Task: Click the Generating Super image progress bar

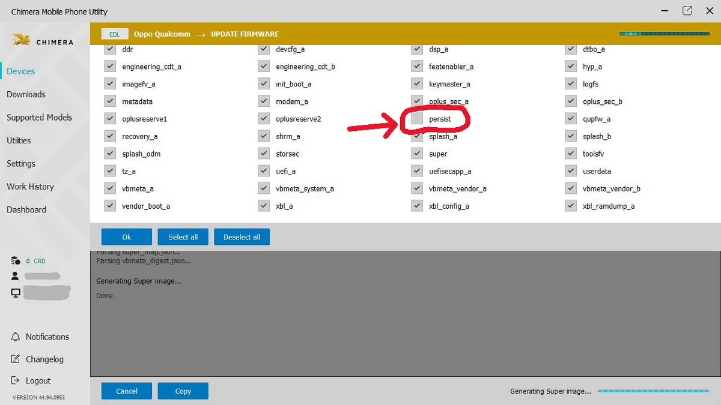Action: click(654, 391)
